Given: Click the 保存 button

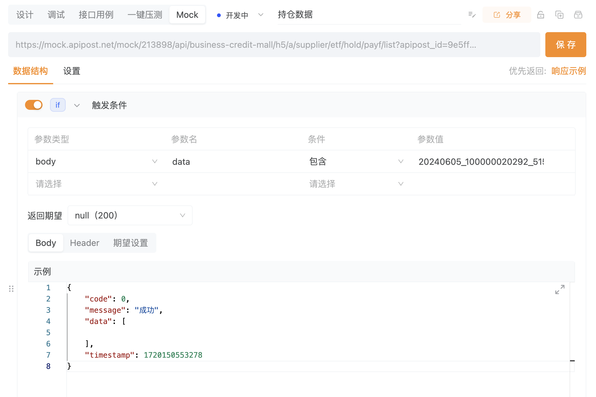Looking at the screenshot, I should 566,45.
